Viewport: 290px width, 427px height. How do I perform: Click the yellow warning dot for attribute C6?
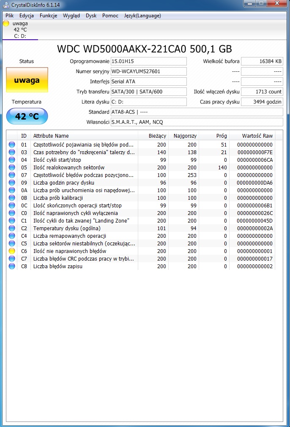coord(12,251)
